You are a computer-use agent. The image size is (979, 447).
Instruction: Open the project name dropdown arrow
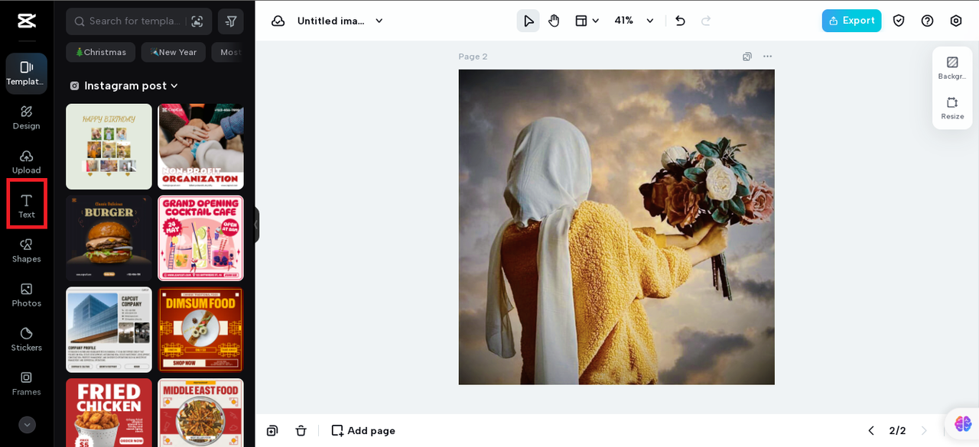click(x=379, y=21)
